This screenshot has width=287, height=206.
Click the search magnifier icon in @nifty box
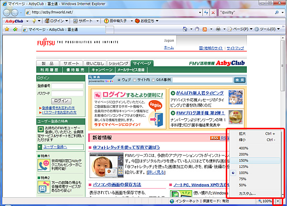coord(276,12)
